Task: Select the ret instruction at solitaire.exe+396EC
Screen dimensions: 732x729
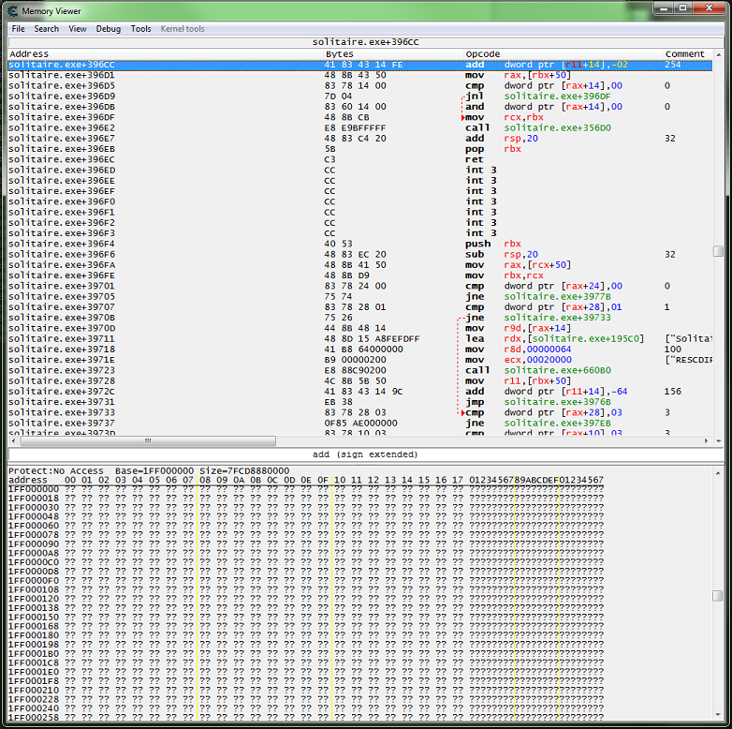Action: pyautogui.click(x=360, y=160)
